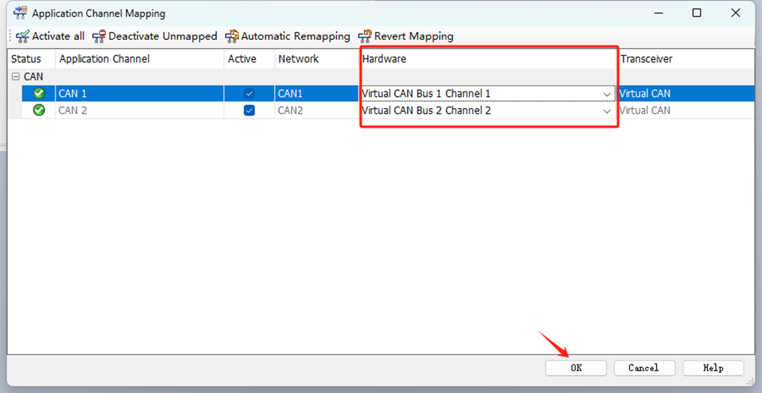Maximize the Application Channel Mapping window
Screen dimensions: 762x393
pos(696,13)
